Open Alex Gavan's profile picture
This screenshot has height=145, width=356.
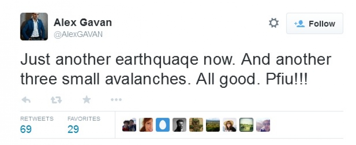point(34,26)
